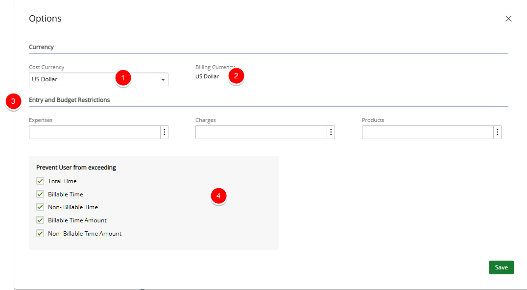527x290 pixels.
Task: Open the Charges three-dot options icon
Action: 331,132
